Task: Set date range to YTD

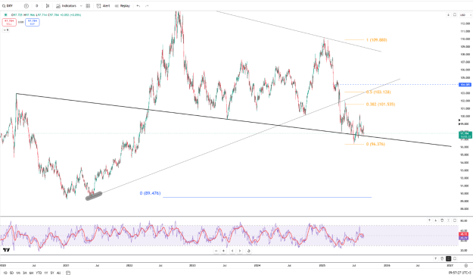Action: click(x=39, y=273)
